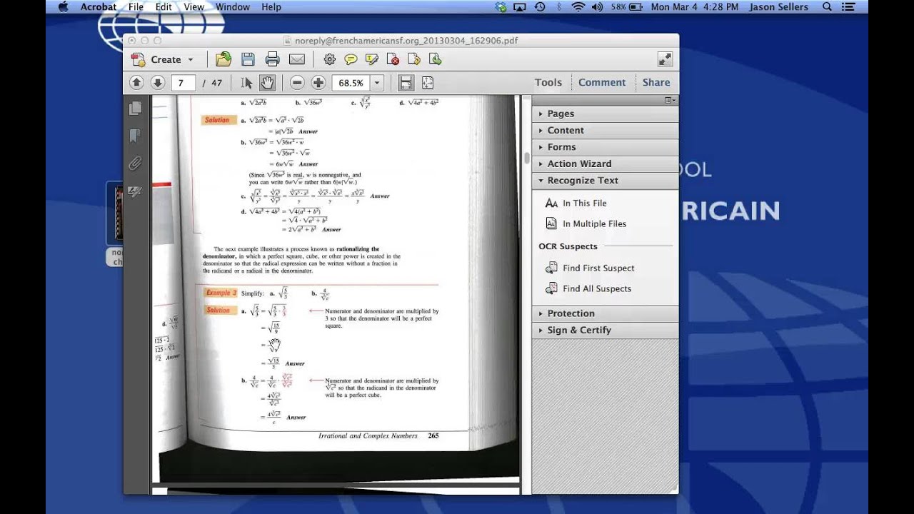Add a sticky note comment
The width and height of the screenshot is (914, 514).
(x=351, y=59)
